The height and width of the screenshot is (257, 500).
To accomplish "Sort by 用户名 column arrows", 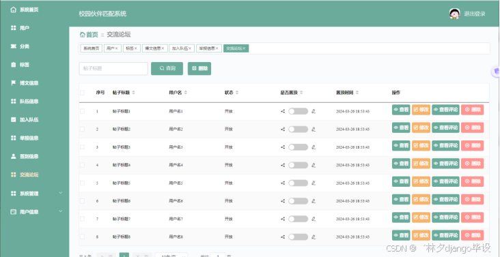I will click(186, 93).
